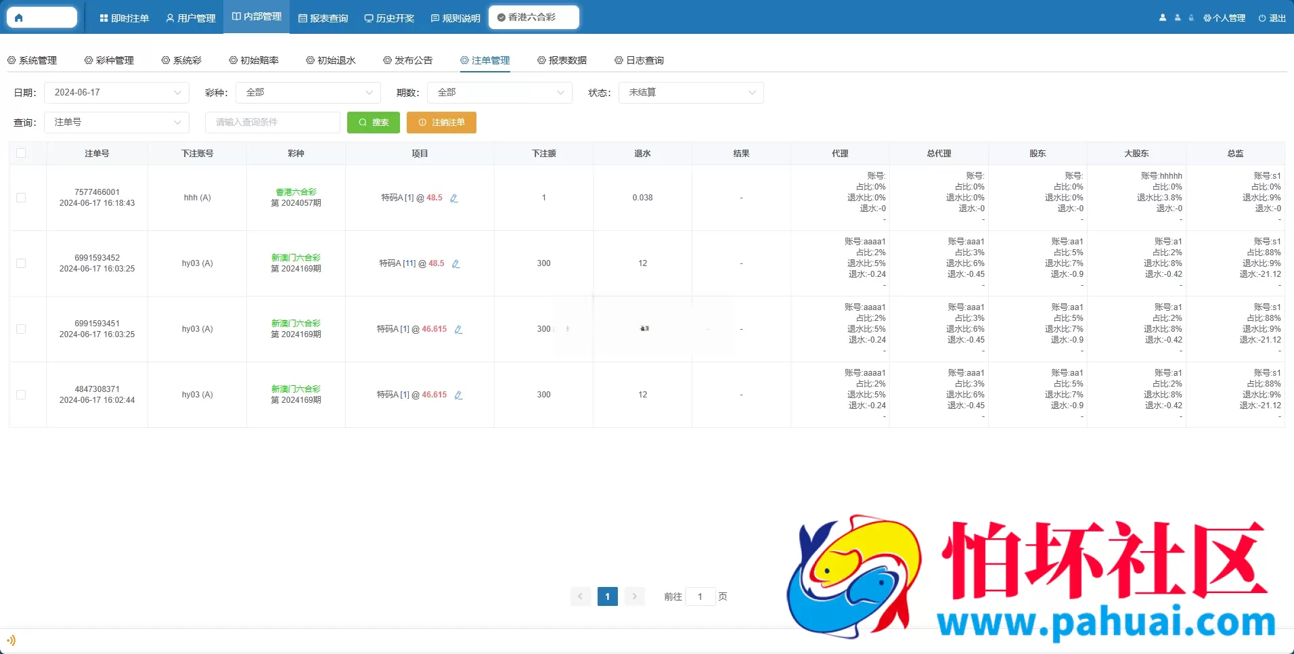The image size is (1294, 654).
Task: Focus the query condition input field
Action: click(x=273, y=123)
